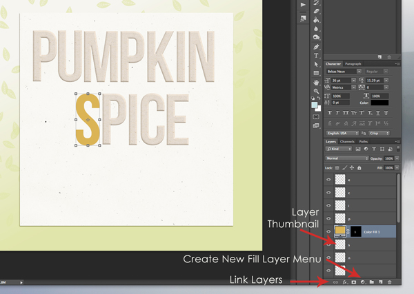This screenshot has height=294, width=414.
Task: Select the Paint Bucket tool
Action: pyautogui.click(x=316, y=20)
